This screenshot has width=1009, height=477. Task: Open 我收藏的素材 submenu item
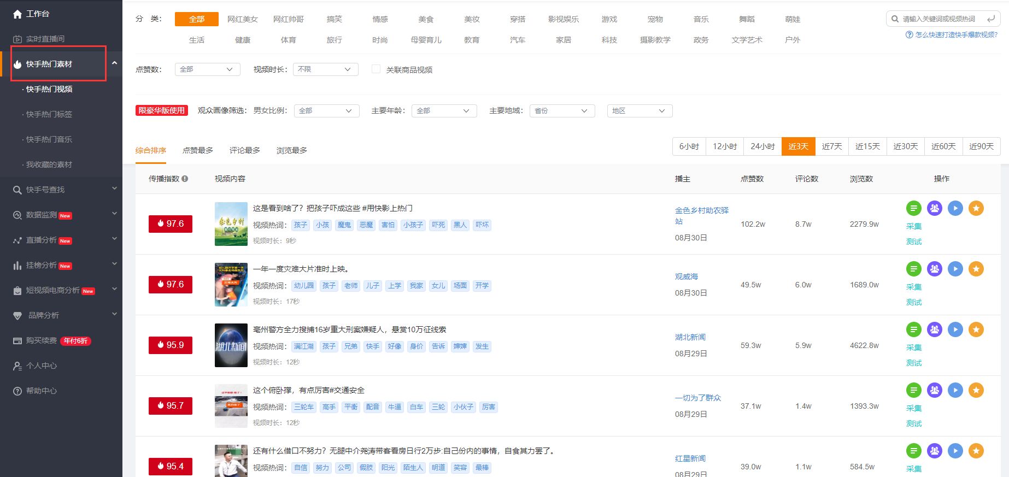click(x=49, y=164)
